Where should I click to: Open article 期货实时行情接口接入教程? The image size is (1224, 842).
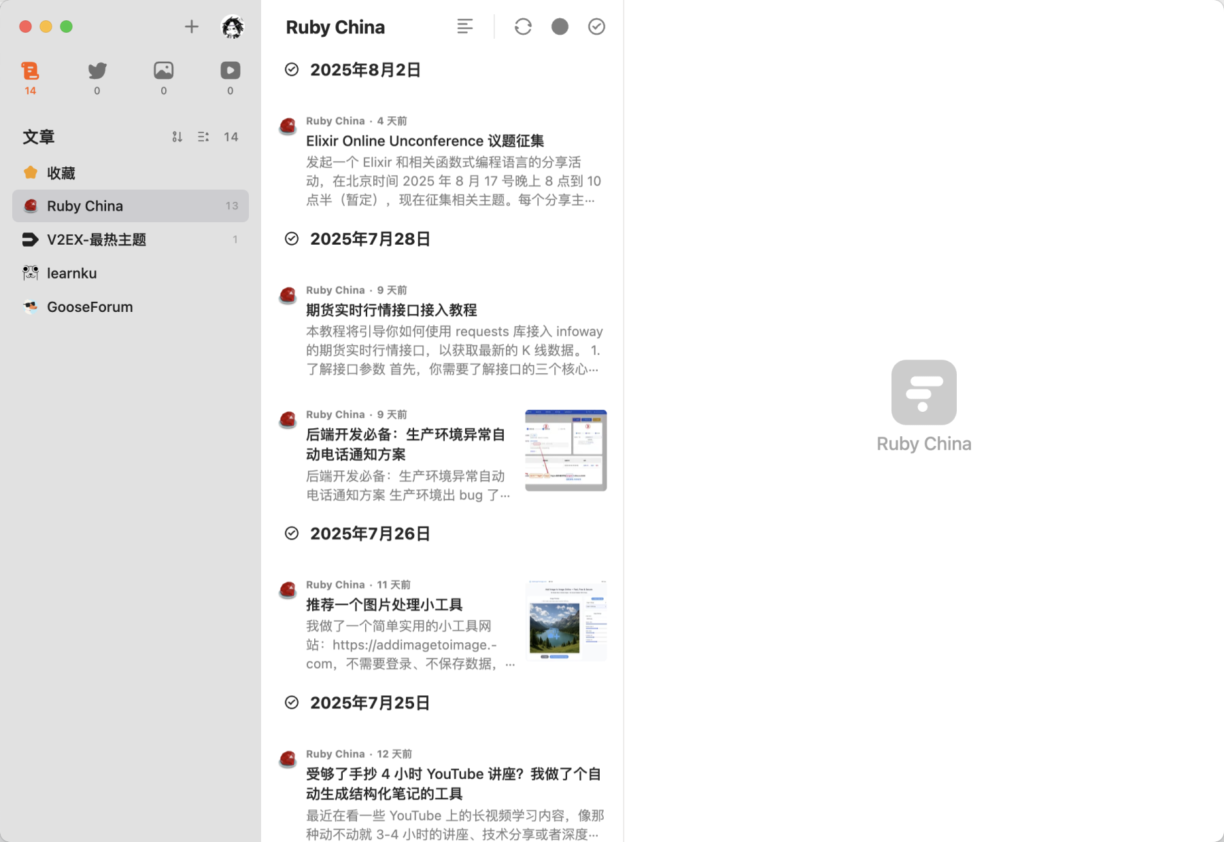(442, 330)
